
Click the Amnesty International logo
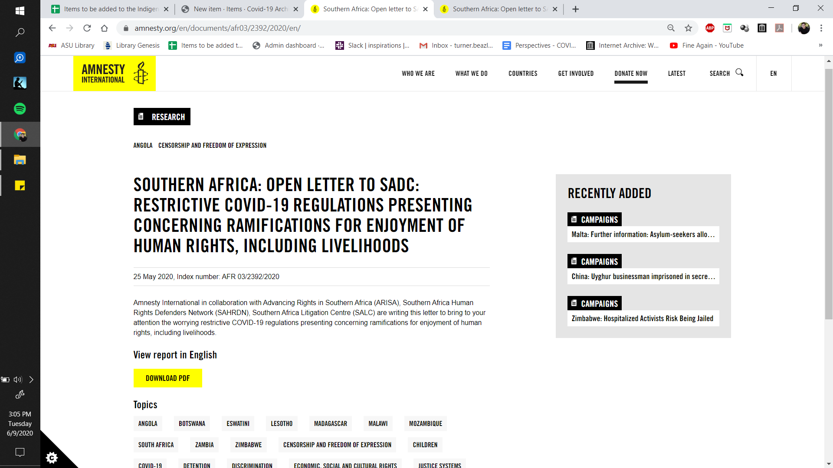pyautogui.click(x=115, y=74)
